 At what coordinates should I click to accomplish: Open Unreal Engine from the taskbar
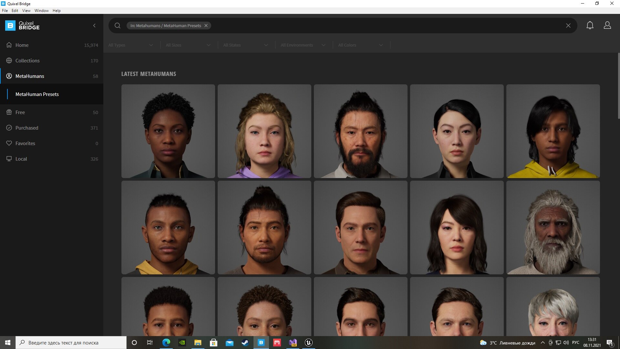(x=309, y=343)
